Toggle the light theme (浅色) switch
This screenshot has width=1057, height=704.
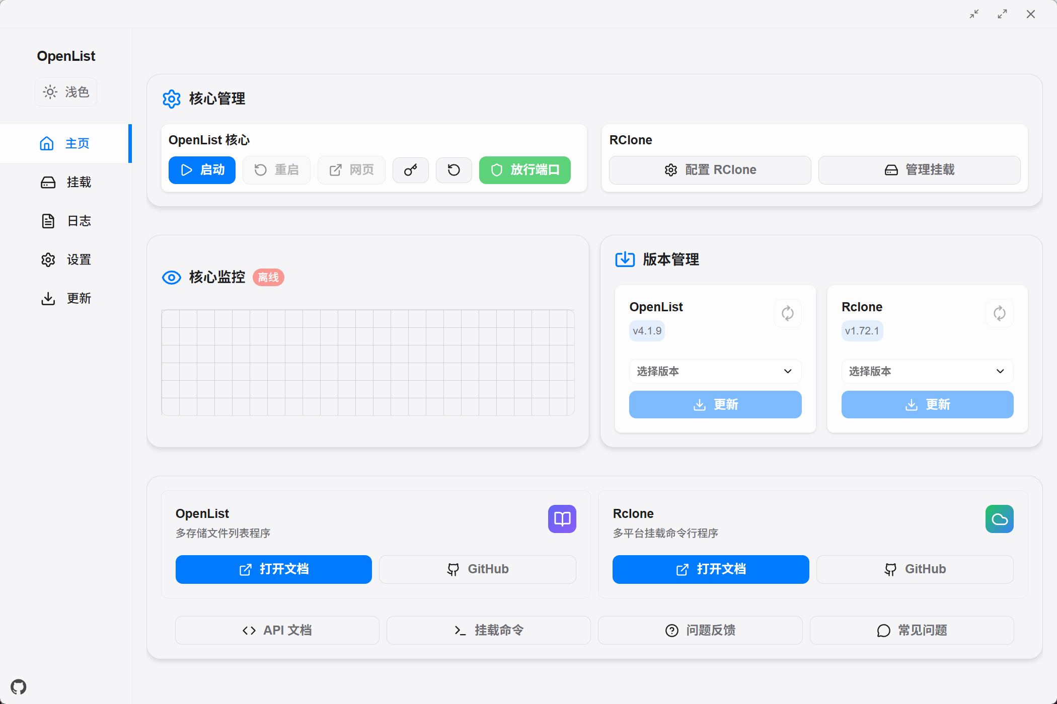[66, 92]
